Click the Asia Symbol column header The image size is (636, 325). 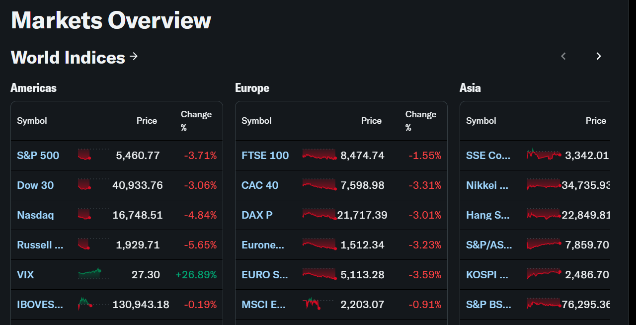pyautogui.click(x=481, y=121)
